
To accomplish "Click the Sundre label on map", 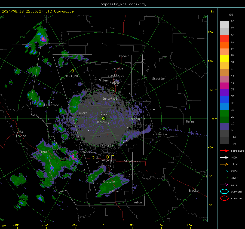I will pos(82,113).
